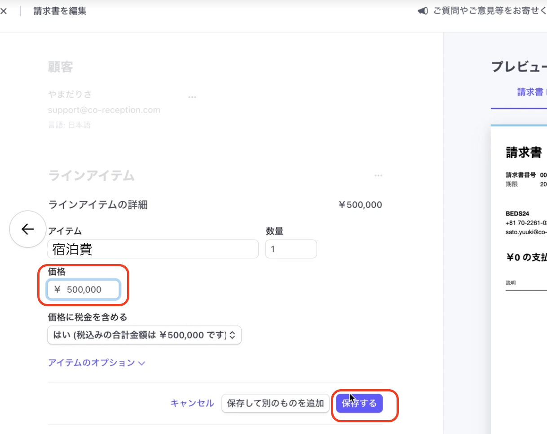Close the invoice editor with the X icon
This screenshot has height=434, width=547.
click(x=4, y=11)
